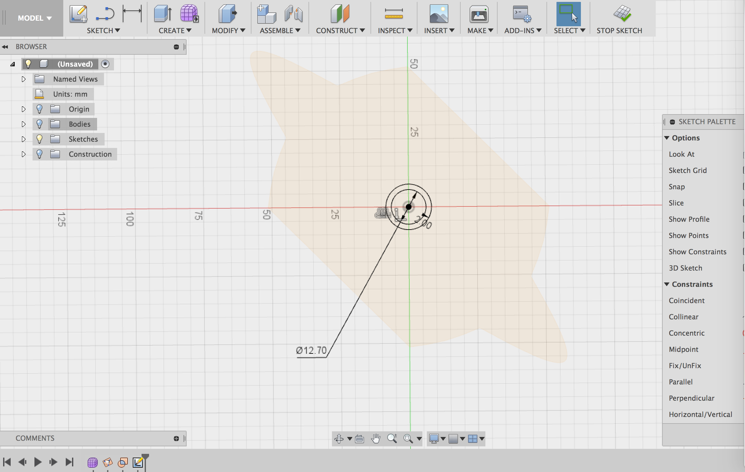Toggle Origin folder visibility bulb
The width and height of the screenshot is (745, 472).
(39, 109)
